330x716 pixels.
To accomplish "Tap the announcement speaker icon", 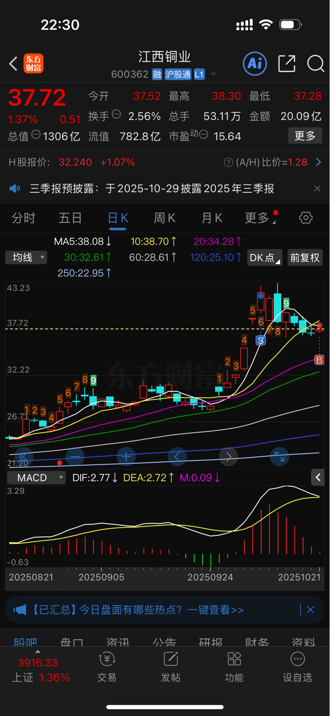I will click(15, 188).
